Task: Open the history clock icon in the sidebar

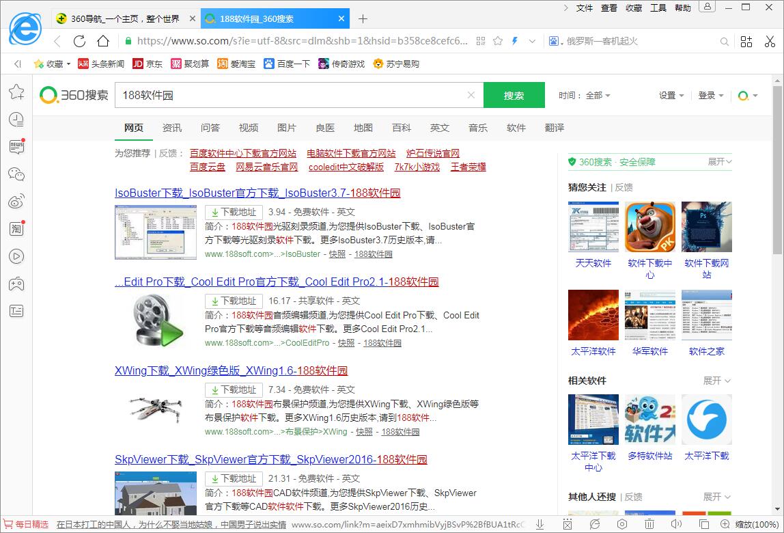Action: tap(16, 120)
